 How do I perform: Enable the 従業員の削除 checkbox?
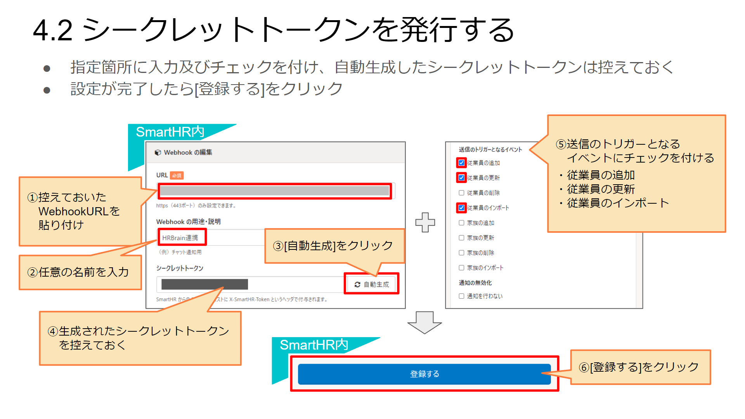click(x=461, y=193)
